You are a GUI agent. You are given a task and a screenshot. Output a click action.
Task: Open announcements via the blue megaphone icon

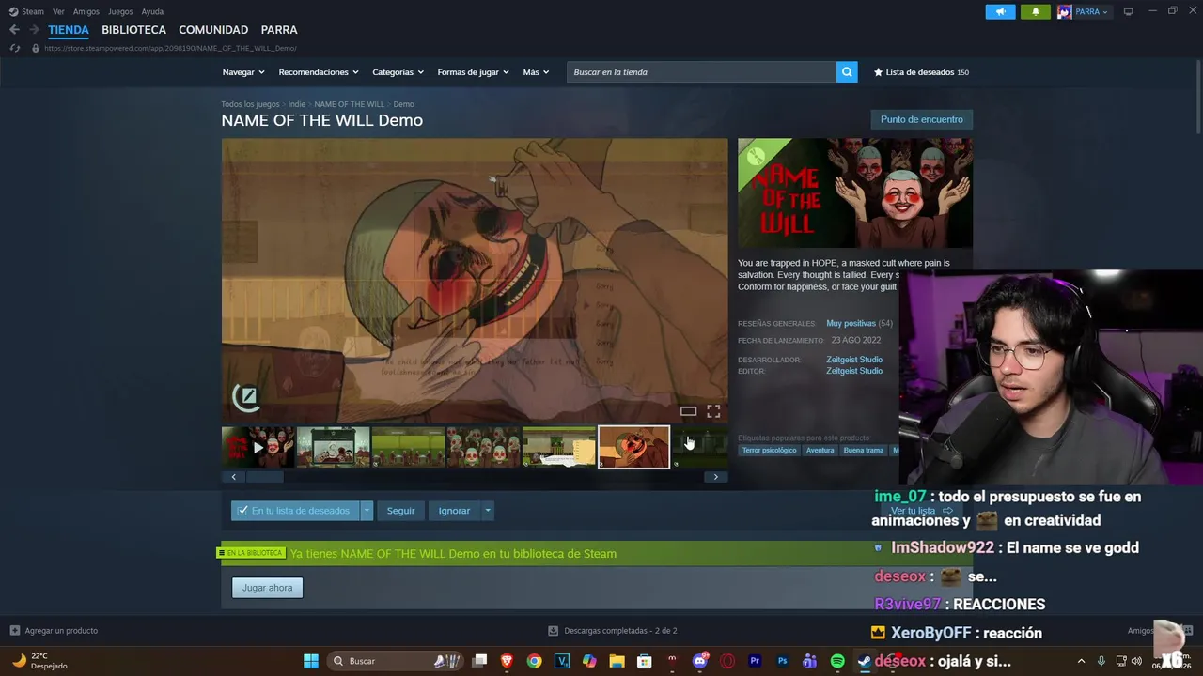click(x=1000, y=11)
